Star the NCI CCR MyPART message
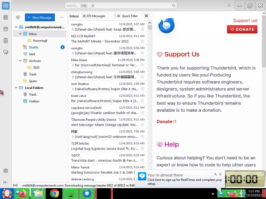This screenshot has width=266, height=199. point(142,41)
